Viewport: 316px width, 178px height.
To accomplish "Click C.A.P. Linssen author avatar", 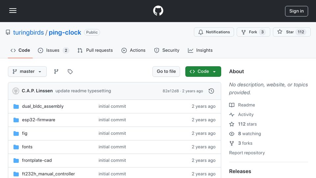I will coord(16,91).
